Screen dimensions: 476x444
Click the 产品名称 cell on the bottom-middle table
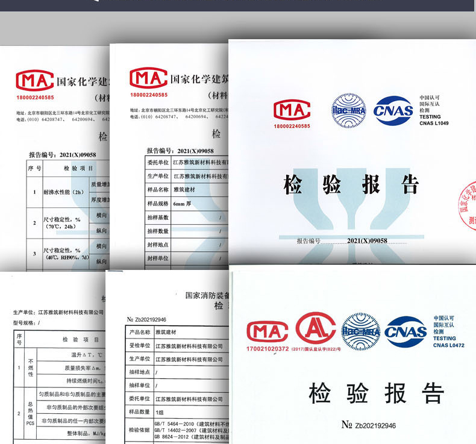(x=140, y=332)
